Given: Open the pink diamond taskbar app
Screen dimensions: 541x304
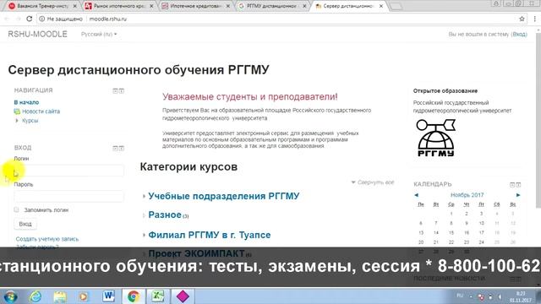Looking at the screenshot, I should coord(183,296).
